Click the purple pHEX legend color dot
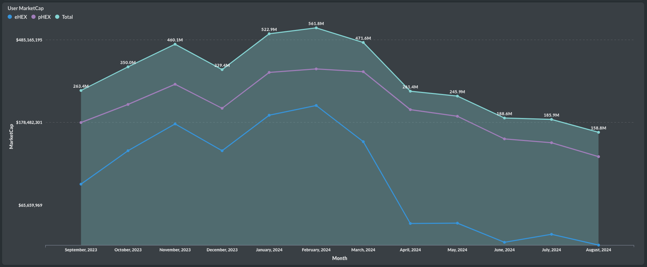Viewport: 647px width, 267px height. point(33,17)
